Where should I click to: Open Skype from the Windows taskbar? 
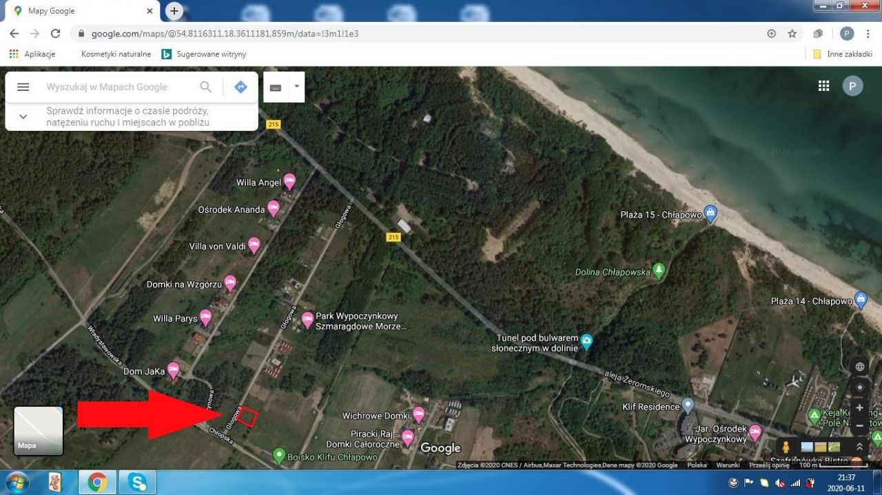[137, 482]
